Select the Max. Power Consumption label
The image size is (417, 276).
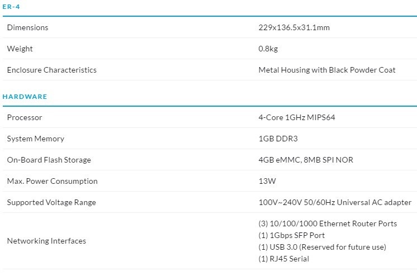[x=52, y=181]
